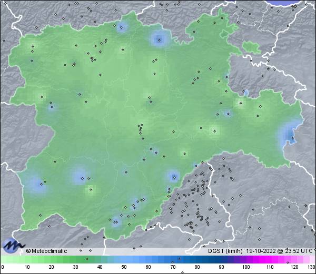Click the 130 value on the scale
The image size is (316, 274).
click(311, 267)
